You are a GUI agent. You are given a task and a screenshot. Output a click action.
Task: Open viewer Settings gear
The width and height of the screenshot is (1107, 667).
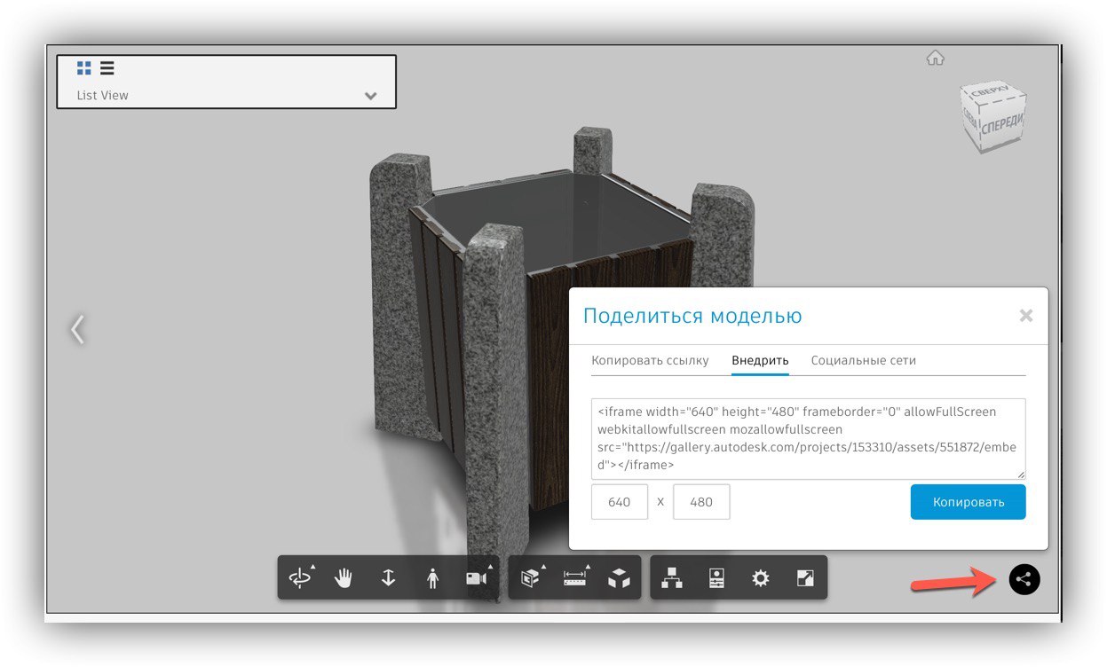760,578
